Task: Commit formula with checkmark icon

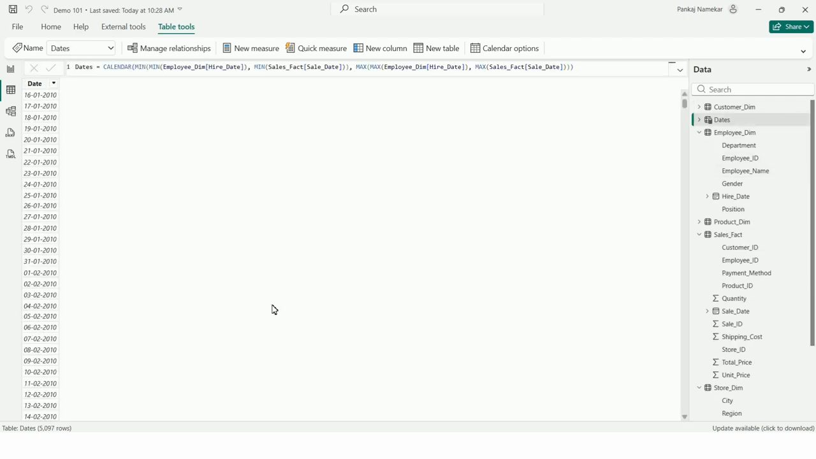Action: (x=51, y=68)
